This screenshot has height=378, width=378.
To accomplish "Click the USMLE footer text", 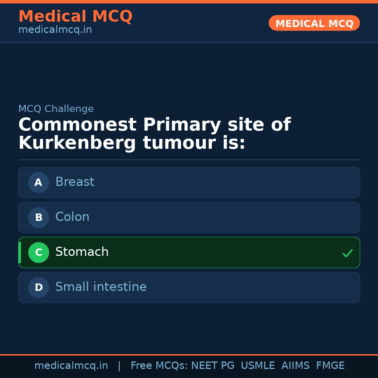I will pos(258,366).
